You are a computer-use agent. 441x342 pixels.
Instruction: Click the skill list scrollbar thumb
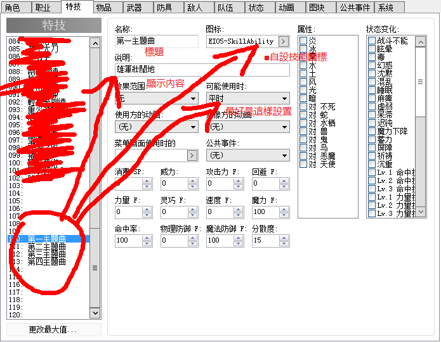(95, 268)
